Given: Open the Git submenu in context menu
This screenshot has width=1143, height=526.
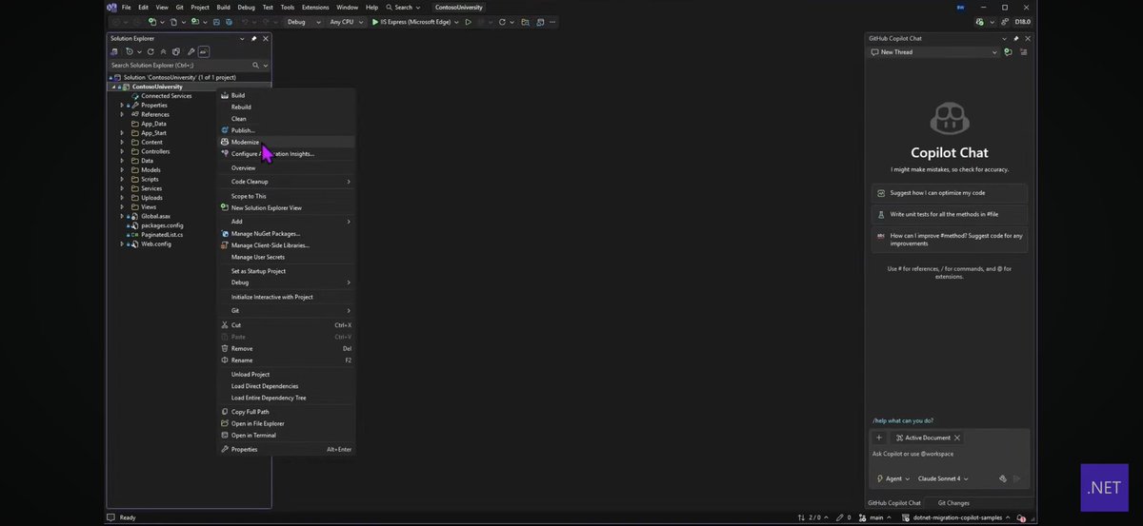Looking at the screenshot, I should pos(286,310).
